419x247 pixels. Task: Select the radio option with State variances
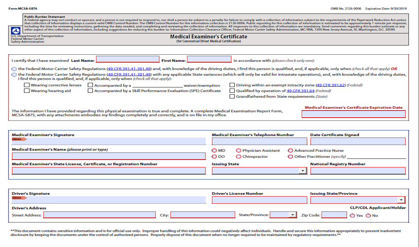pyautogui.click(x=14, y=75)
